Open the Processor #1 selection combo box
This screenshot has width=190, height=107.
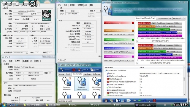20,53
